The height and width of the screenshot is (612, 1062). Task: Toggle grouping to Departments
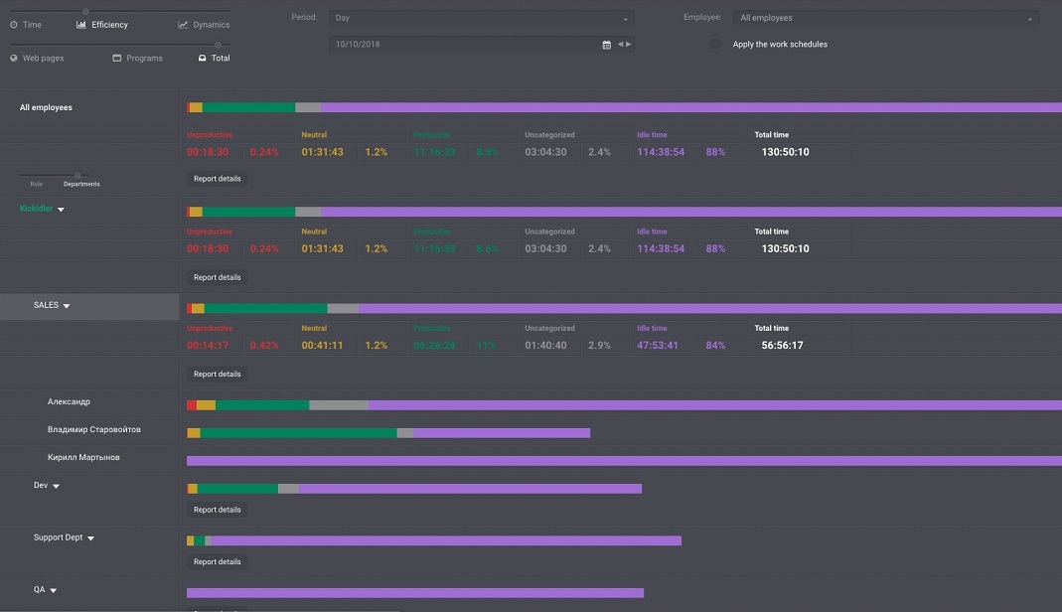[x=81, y=184]
